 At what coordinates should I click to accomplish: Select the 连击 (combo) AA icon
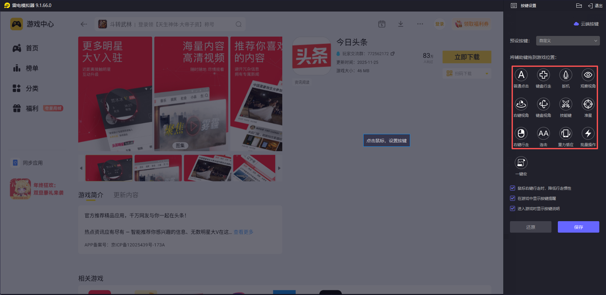[543, 133]
